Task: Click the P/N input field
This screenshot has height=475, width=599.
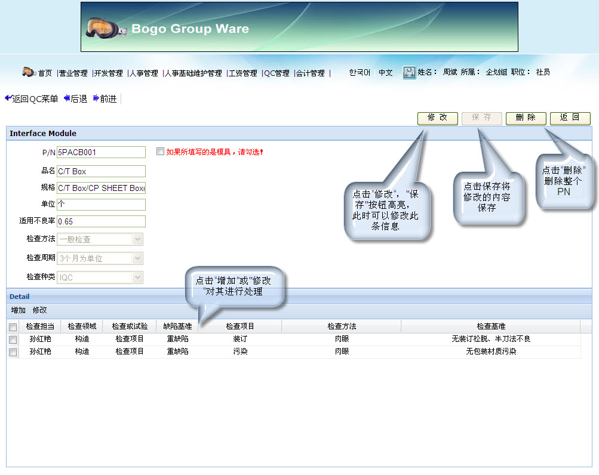Action: pos(101,152)
